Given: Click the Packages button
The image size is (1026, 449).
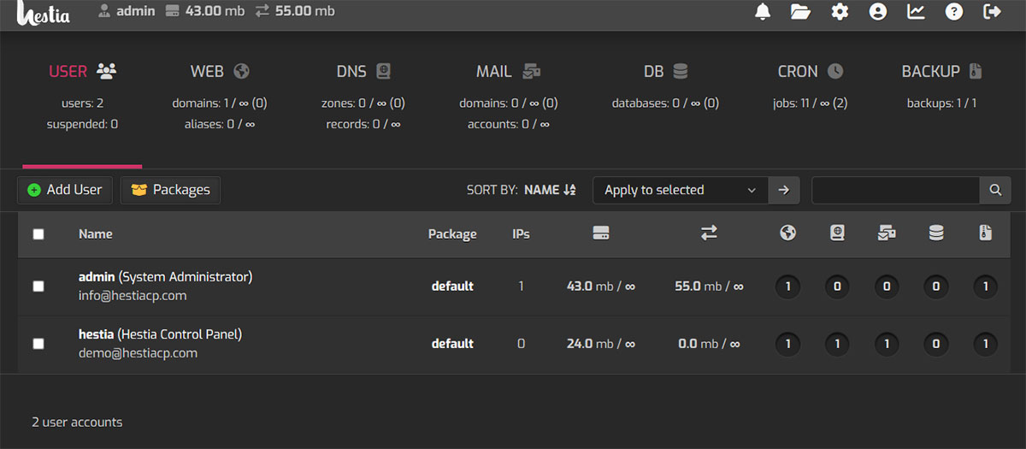Looking at the screenshot, I should pos(170,190).
